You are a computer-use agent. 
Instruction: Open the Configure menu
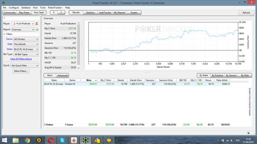click(14, 8)
